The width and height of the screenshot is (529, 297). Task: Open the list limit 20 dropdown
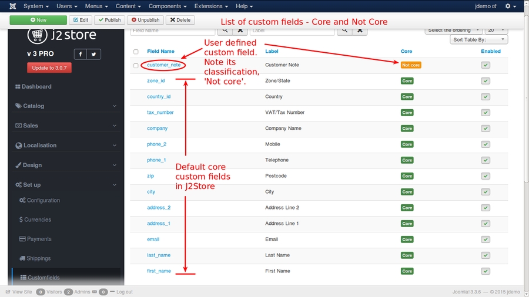click(496, 31)
